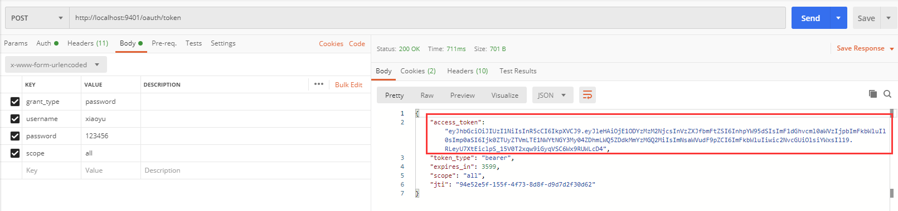Open the POST method dropdown
Image resolution: width=898 pixels, height=211 pixels.
[x=37, y=18]
